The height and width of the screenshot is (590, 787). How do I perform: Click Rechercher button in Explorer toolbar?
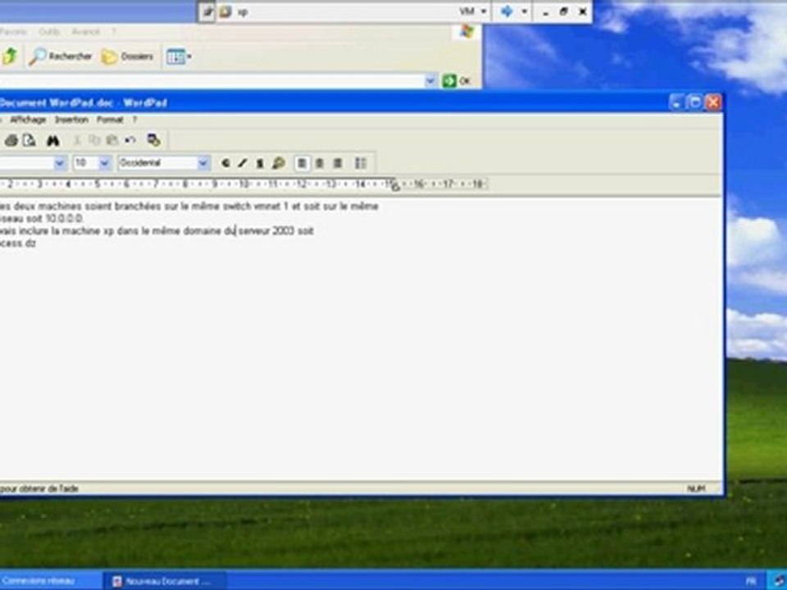(x=61, y=57)
